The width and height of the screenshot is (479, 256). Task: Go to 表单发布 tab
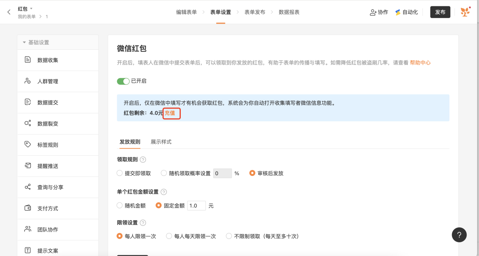[x=255, y=12]
